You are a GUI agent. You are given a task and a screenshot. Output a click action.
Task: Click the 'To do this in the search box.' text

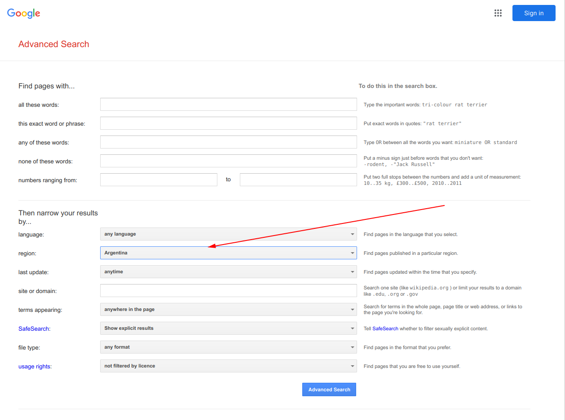(x=398, y=86)
